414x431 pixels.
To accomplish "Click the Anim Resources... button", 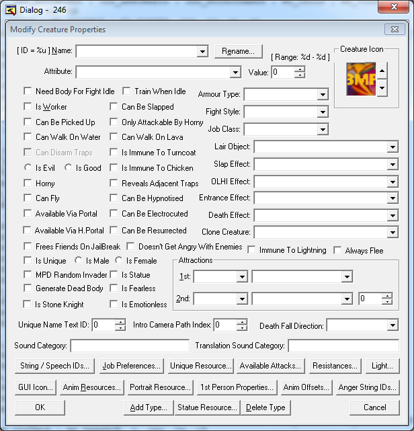I will [92, 387].
